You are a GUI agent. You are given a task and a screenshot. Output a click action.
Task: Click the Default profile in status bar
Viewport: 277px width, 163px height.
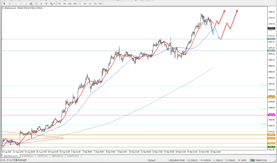151,160
